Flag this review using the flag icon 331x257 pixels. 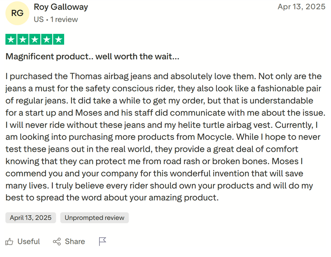(102, 241)
